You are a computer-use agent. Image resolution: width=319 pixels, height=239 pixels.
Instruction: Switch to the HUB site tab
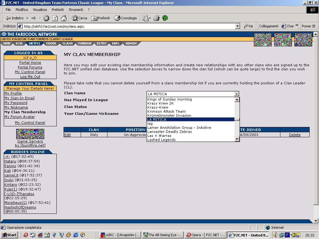tap(7, 44)
